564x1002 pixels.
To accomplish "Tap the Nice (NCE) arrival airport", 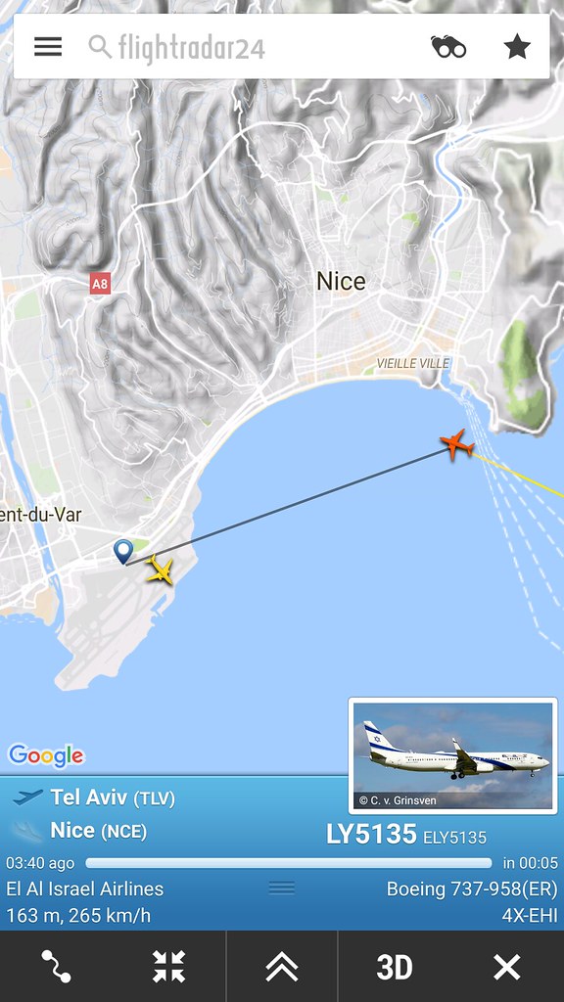I will click(x=99, y=831).
